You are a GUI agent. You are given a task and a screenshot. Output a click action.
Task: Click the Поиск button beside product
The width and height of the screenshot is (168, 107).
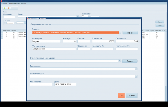(130, 33)
